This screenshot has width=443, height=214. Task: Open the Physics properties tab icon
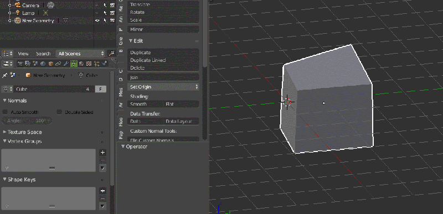tap(104, 63)
